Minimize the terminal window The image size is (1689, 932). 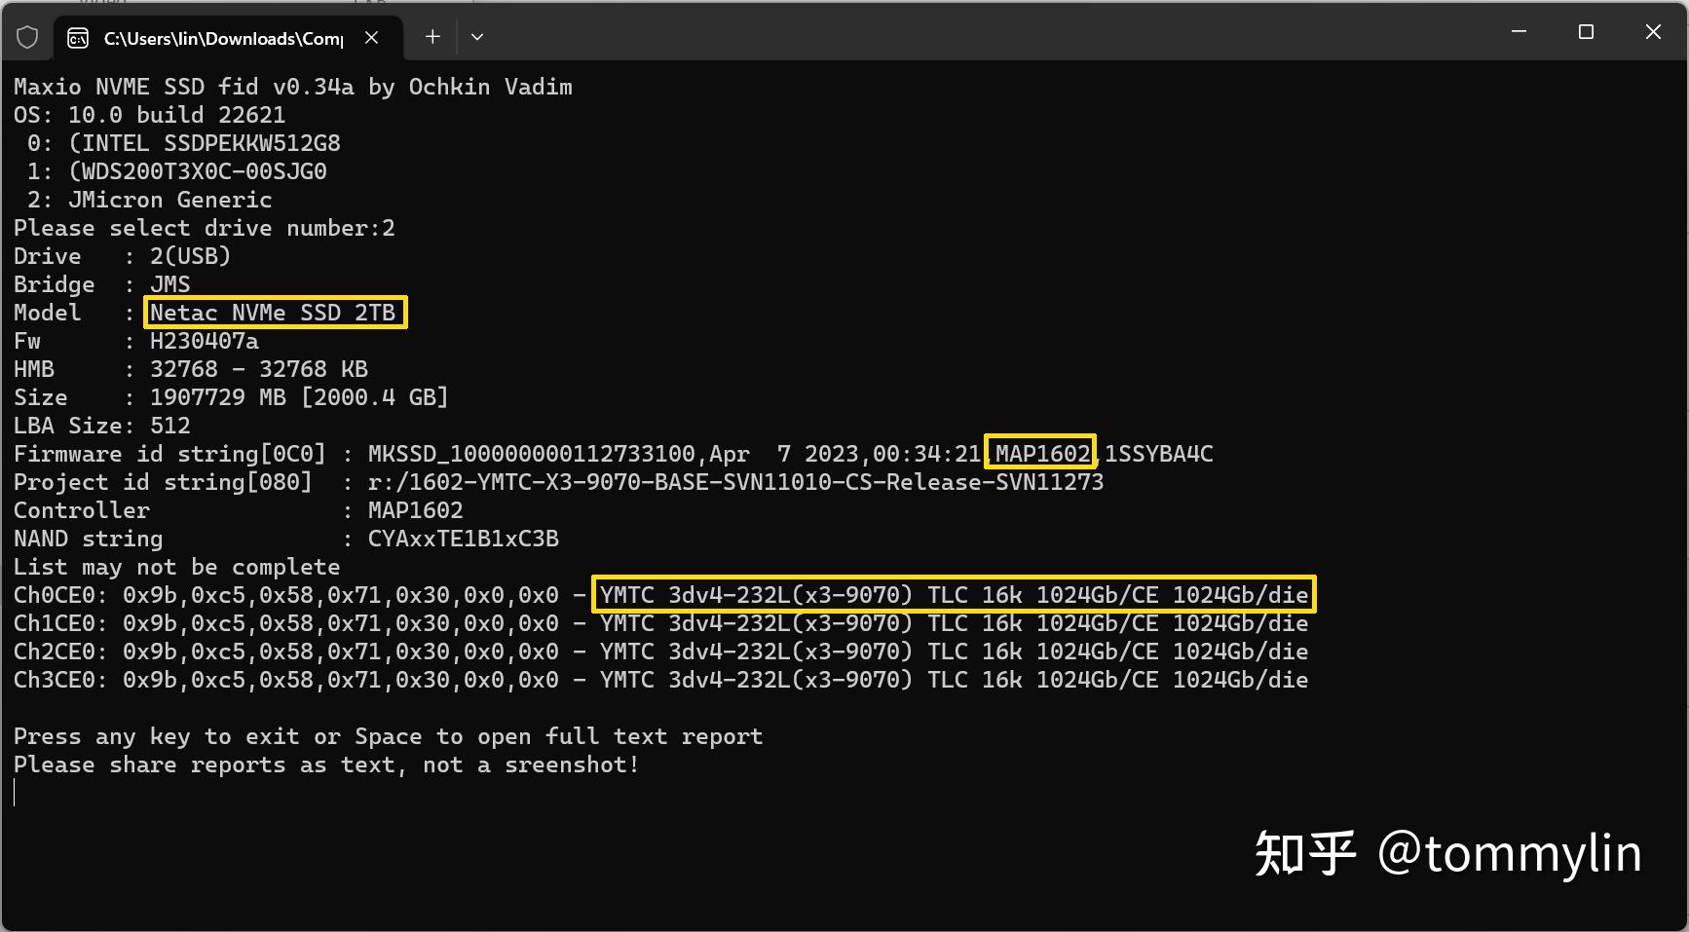(1519, 32)
